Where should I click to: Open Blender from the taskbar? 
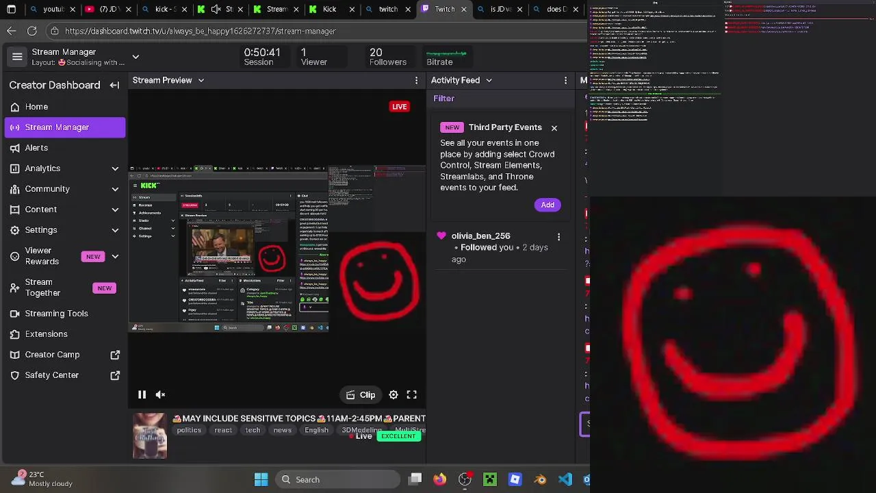[x=541, y=480]
